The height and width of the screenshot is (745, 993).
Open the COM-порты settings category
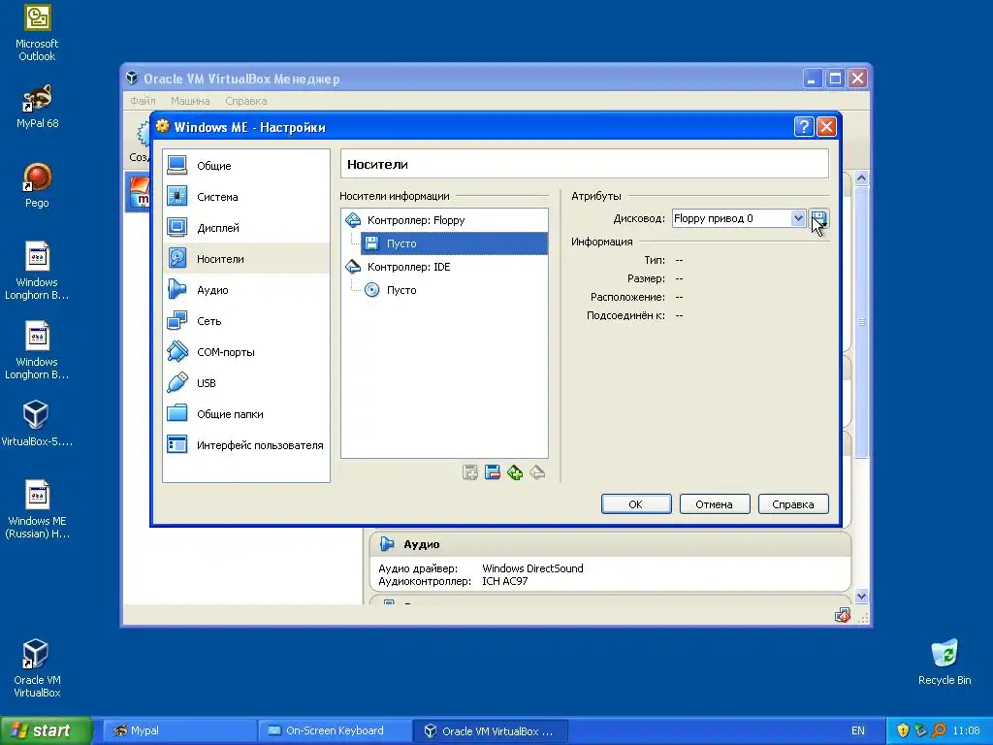(x=246, y=351)
